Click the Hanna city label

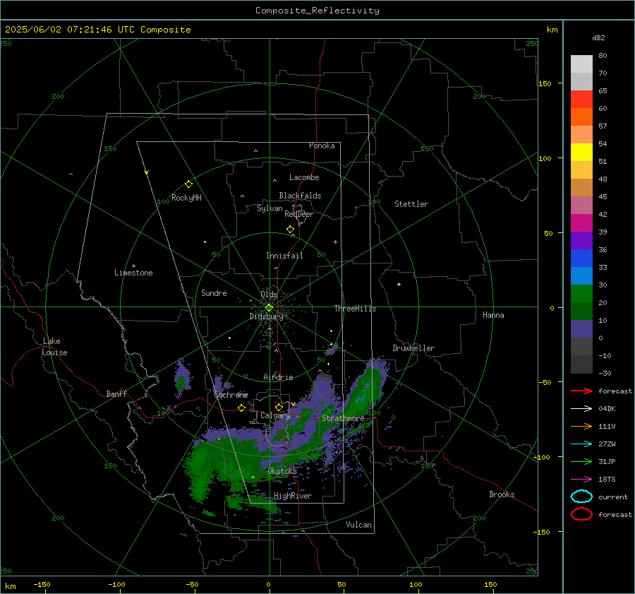[x=493, y=315]
